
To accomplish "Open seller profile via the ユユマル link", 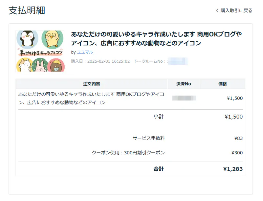I will click(85, 52).
